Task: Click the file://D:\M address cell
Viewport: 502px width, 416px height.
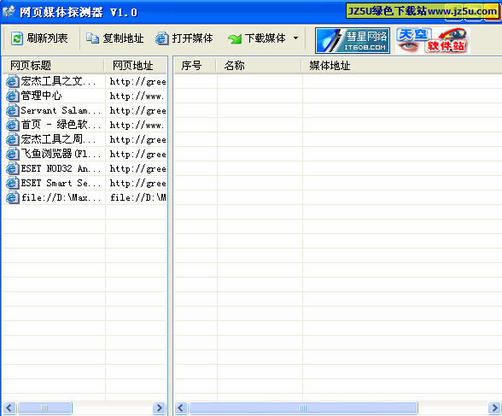Action: [138, 197]
